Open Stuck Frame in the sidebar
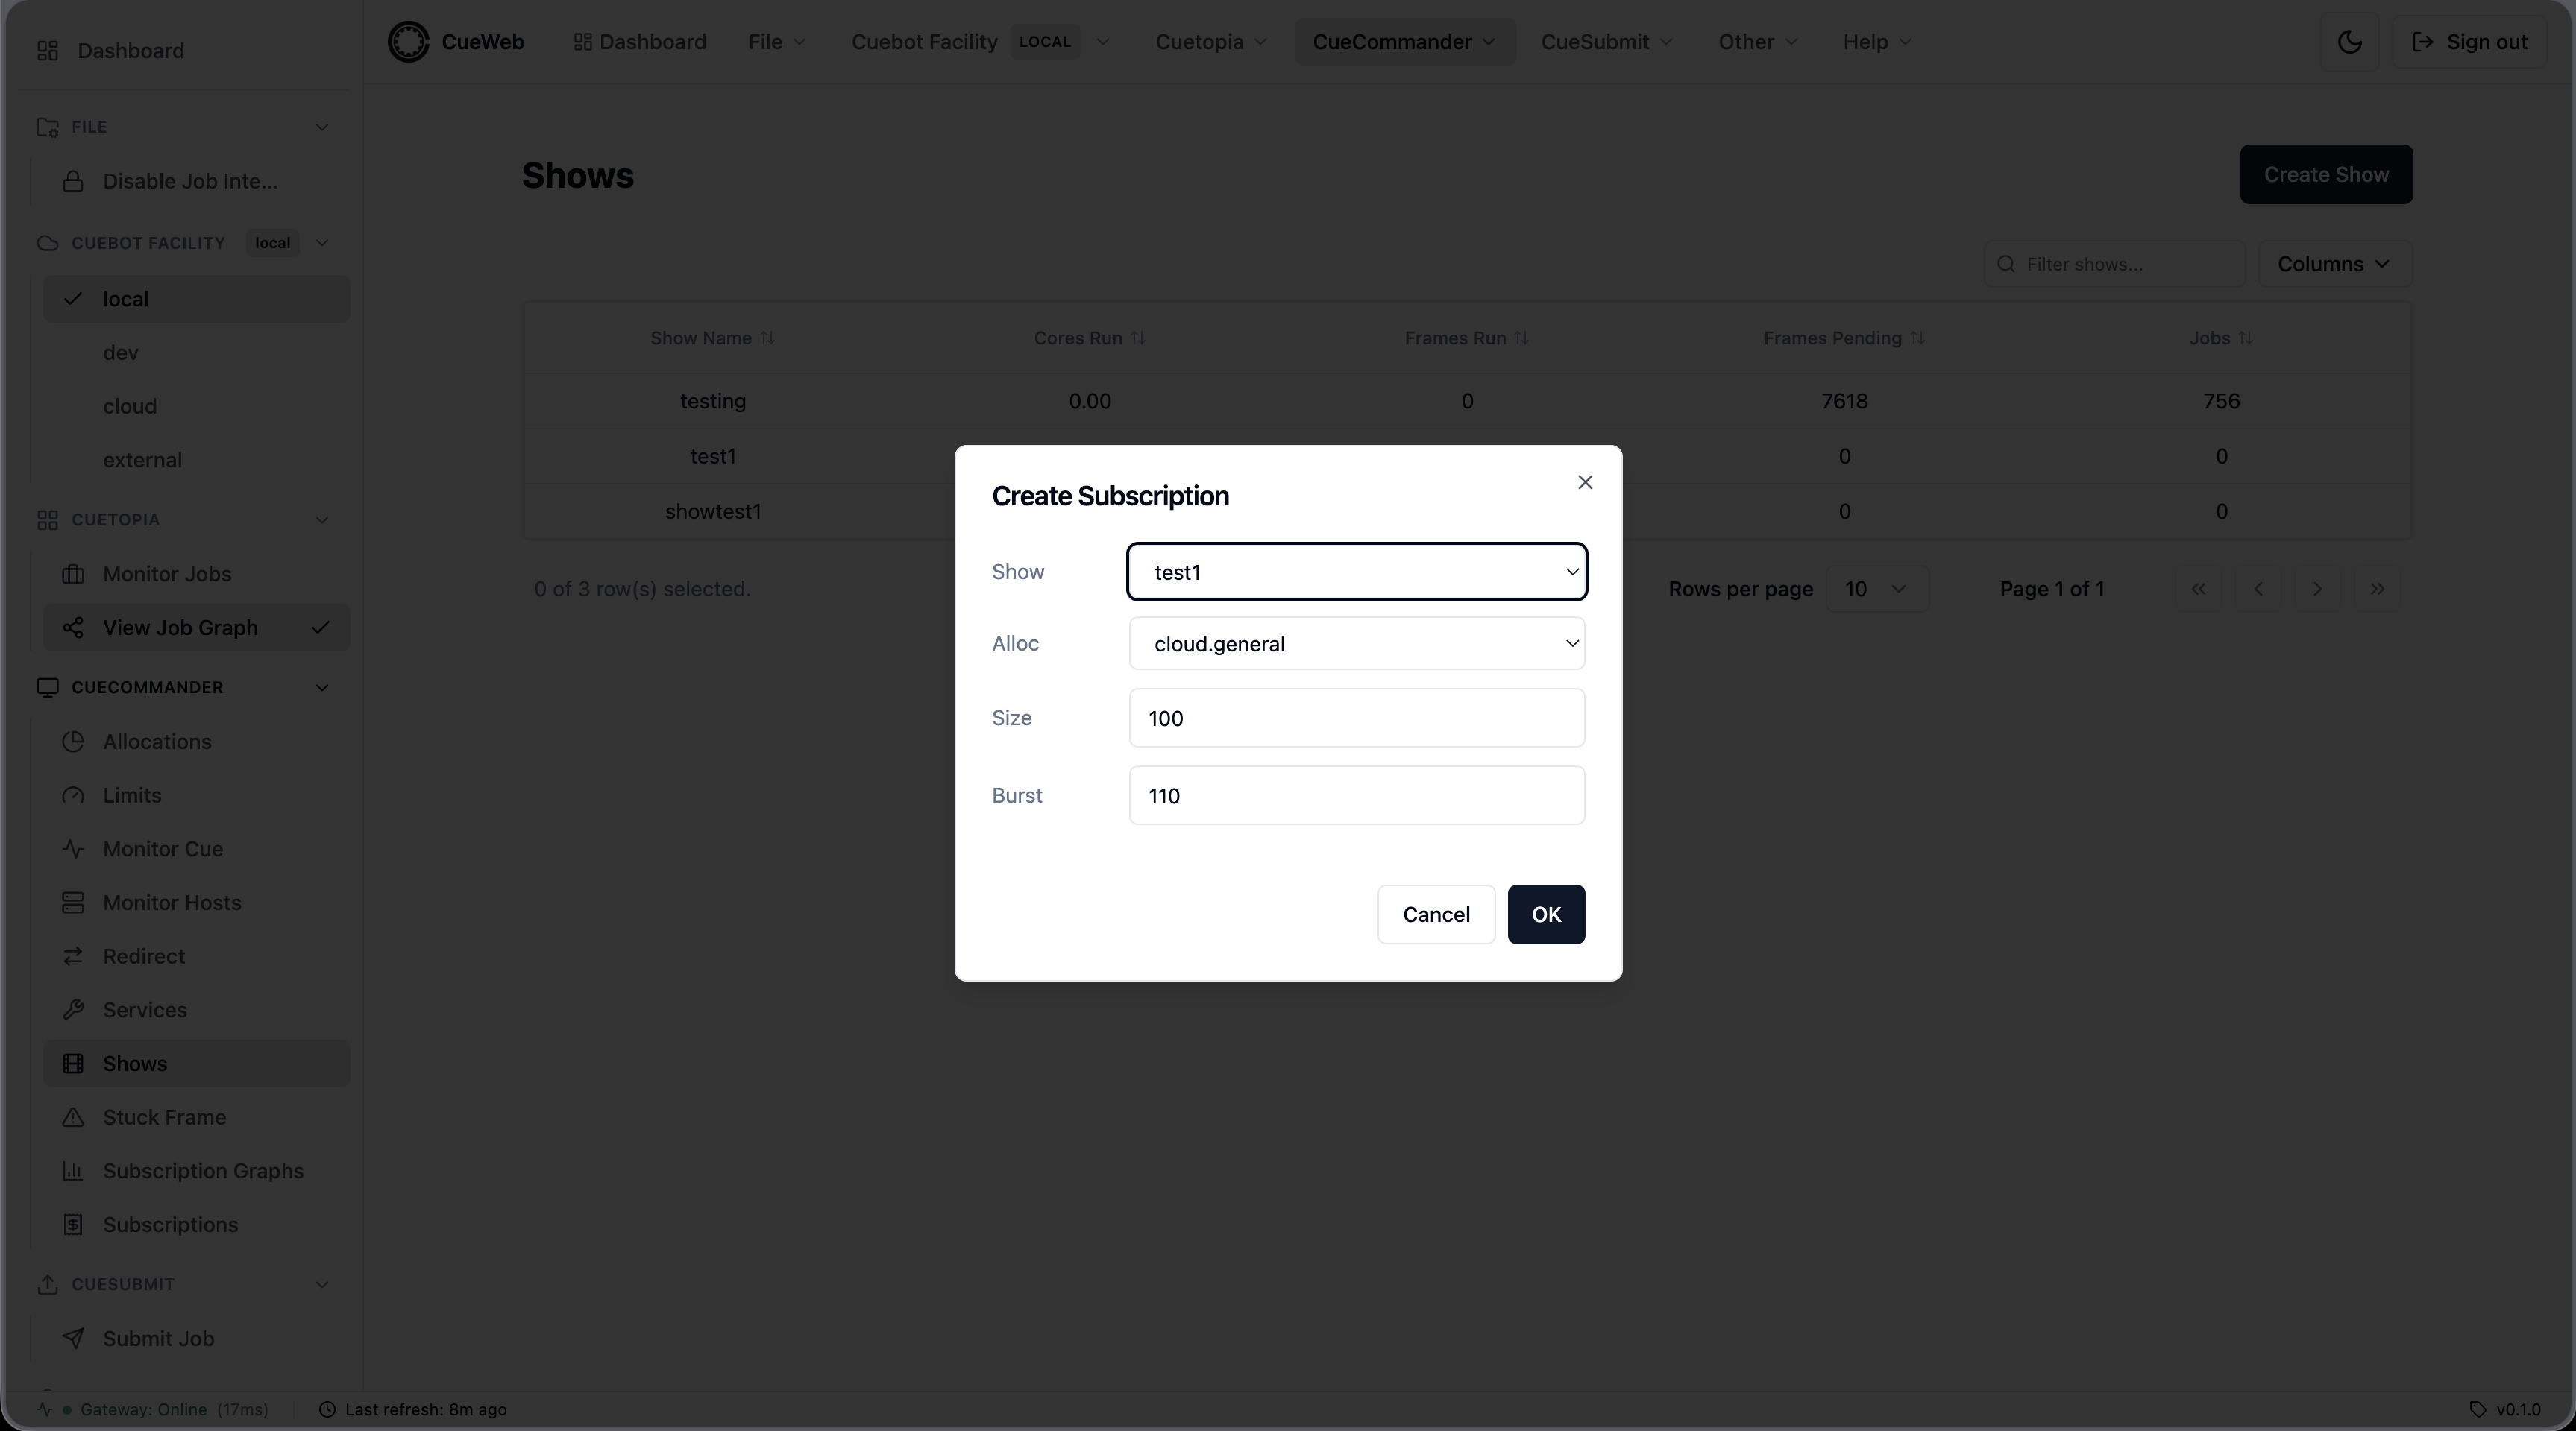This screenshot has height=1431, width=2576. (x=196, y=1117)
